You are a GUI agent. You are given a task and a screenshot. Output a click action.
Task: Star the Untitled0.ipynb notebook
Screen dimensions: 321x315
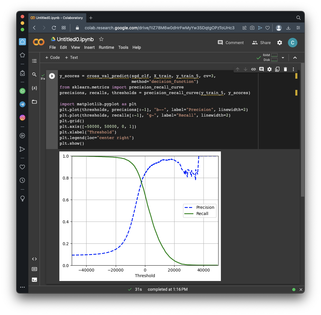(101, 39)
